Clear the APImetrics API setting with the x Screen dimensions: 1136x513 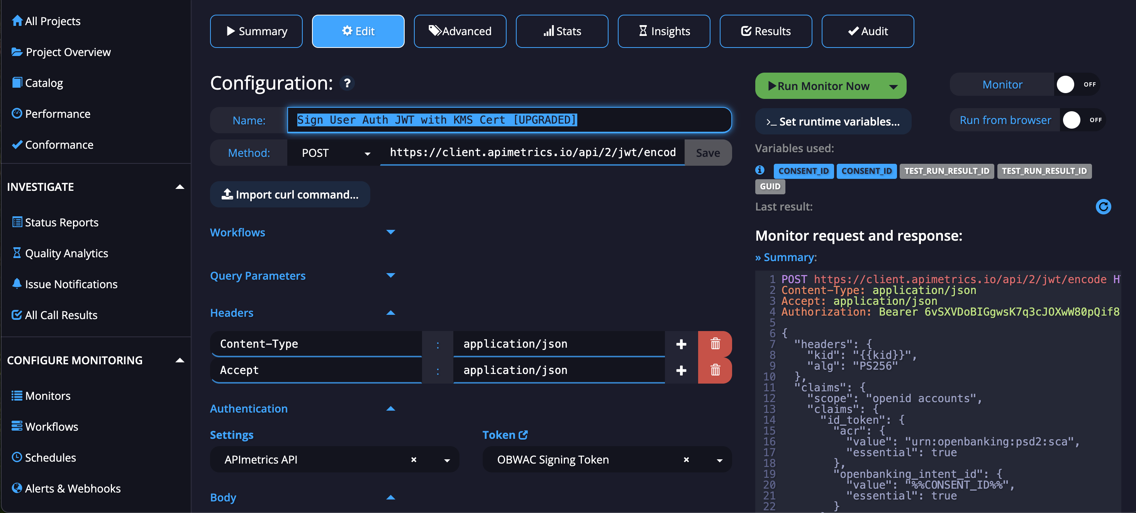point(414,459)
